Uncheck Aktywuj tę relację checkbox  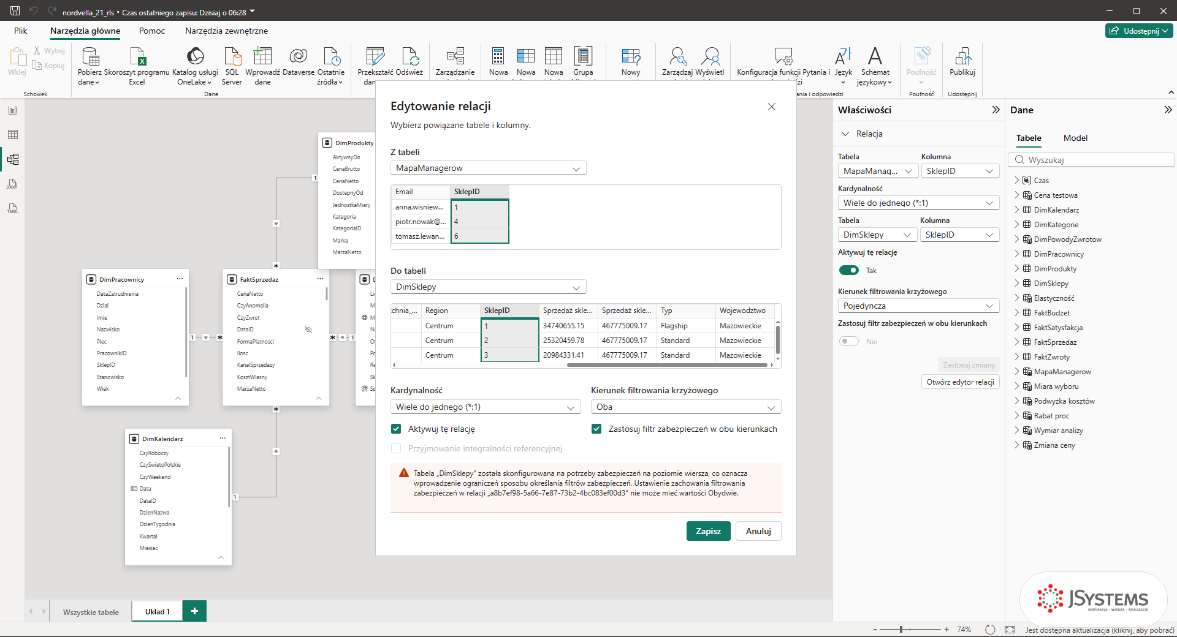396,429
